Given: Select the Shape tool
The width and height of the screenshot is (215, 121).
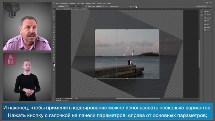Looking at the screenshot, I should [x=54, y=54].
